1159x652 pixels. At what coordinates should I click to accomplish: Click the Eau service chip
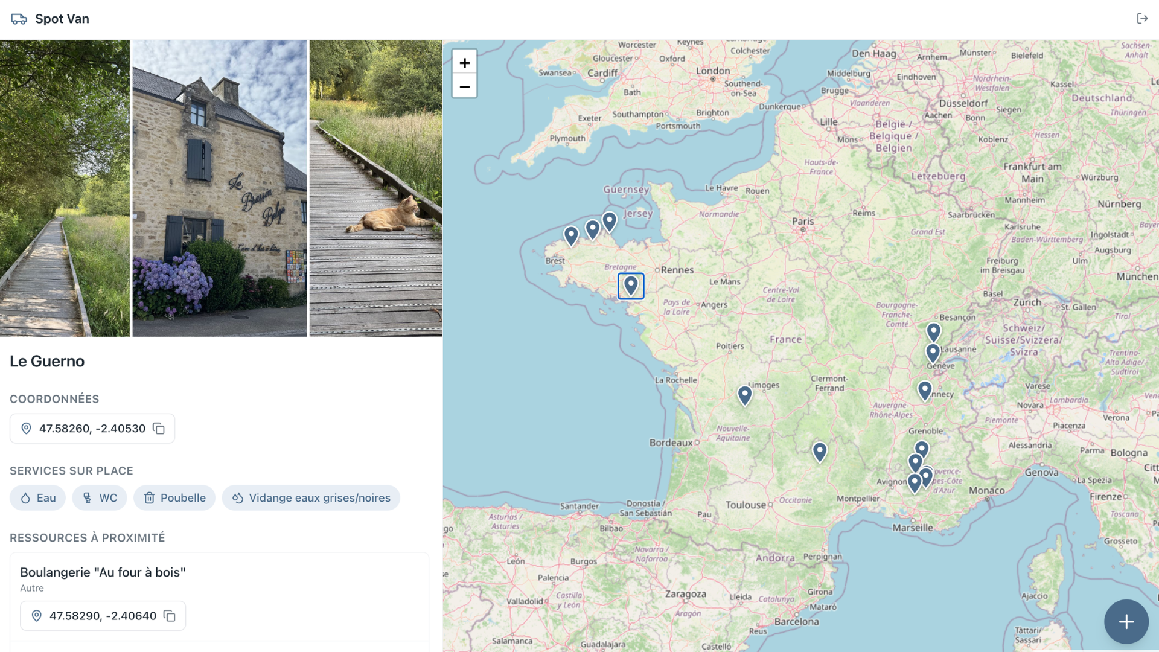37,498
